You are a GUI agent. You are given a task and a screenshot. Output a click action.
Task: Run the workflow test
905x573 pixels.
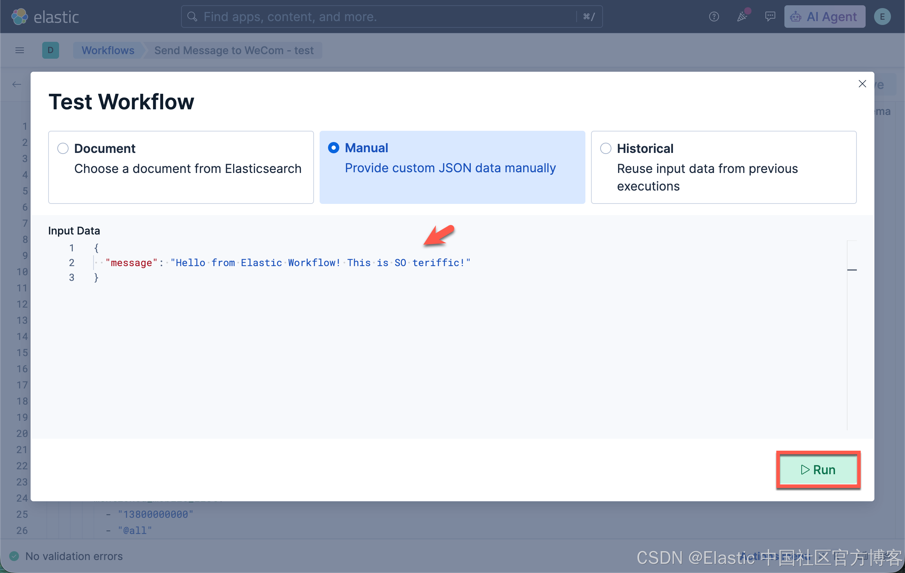click(818, 470)
